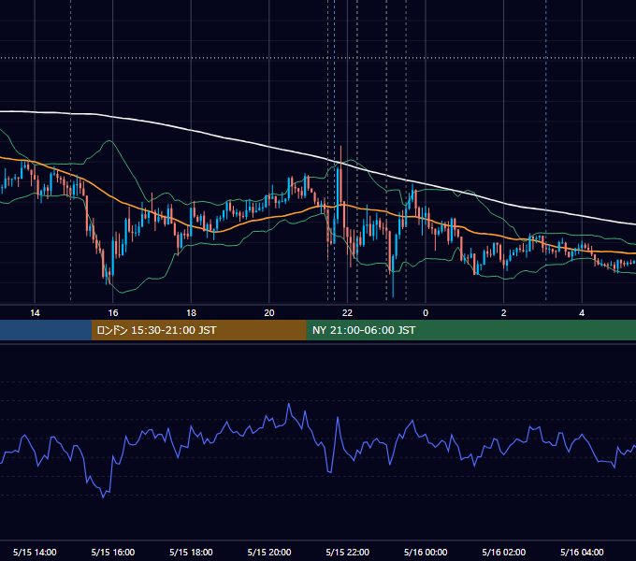The image size is (636, 561).
Task: Click the 2 hour axis label
Action: tap(503, 313)
